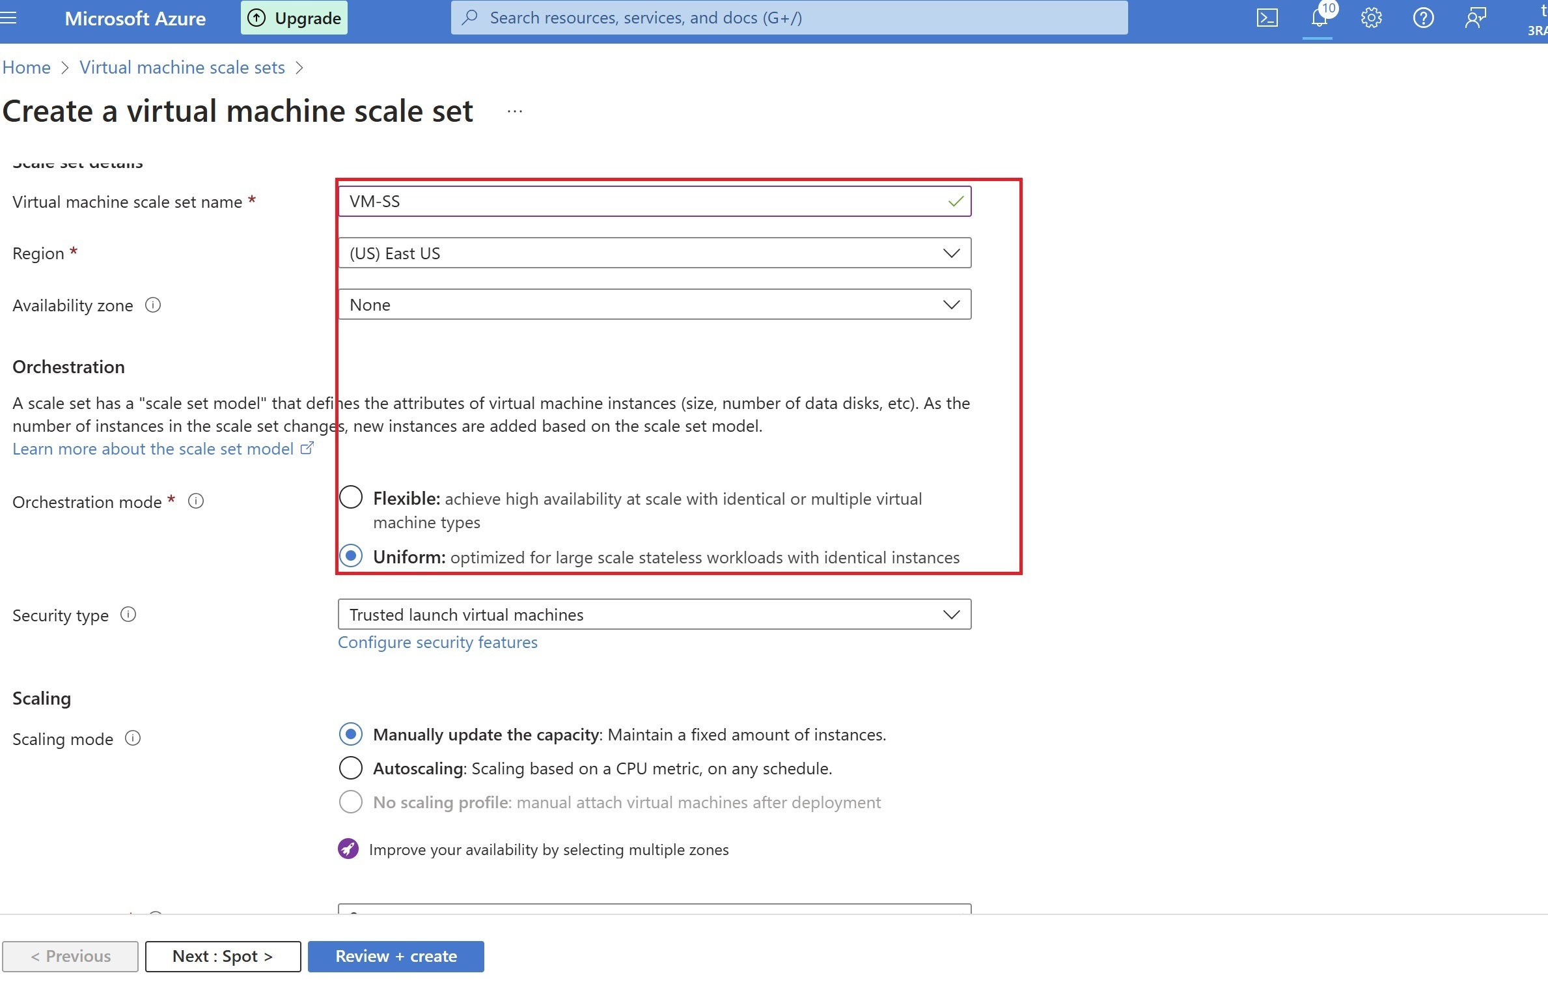Click Availability zone info icon

tap(153, 305)
